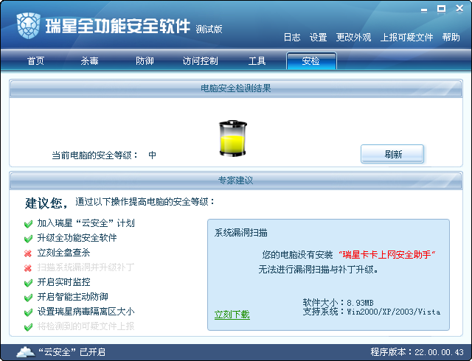Minimize the Rising security window
472x361 pixels.
424,10
